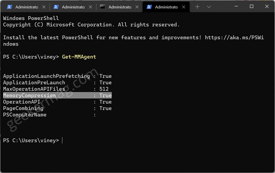This screenshot has height=173, width=275.
Task: Click the MaxOperationAPIFiles label
Action: coord(34,89)
